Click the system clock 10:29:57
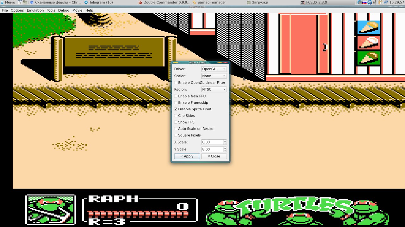The height and width of the screenshot is (227, 405). click(x=397, y=2)
